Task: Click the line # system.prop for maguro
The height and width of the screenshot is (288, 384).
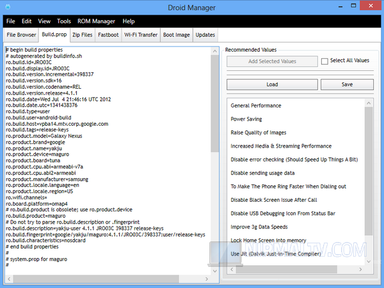Action: tap(36, 259)
